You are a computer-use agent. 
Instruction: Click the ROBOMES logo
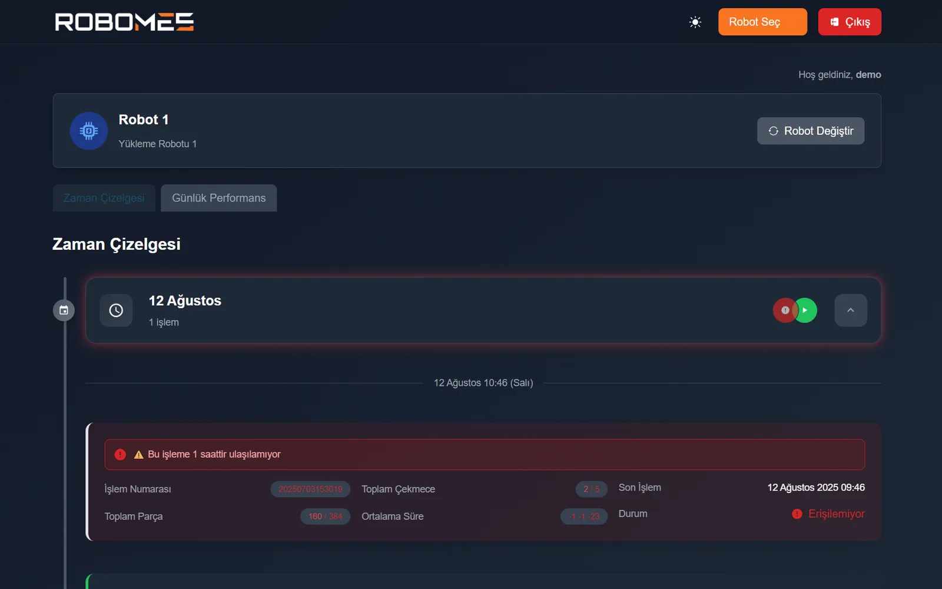[124, 22]
